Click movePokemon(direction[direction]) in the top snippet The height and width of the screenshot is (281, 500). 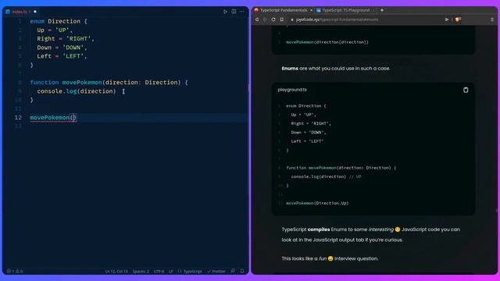click(x=327, y=42)
